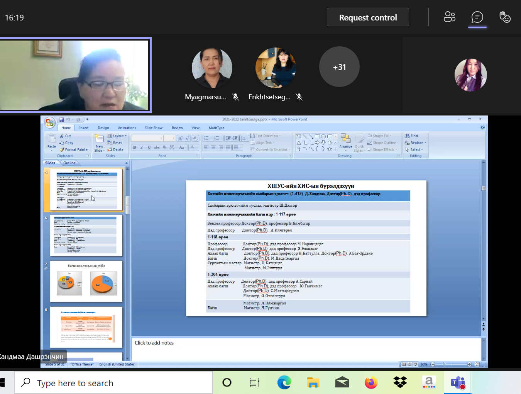Open the Replace dropdown
Screen dimensions: 521x394
pos(415,143)
